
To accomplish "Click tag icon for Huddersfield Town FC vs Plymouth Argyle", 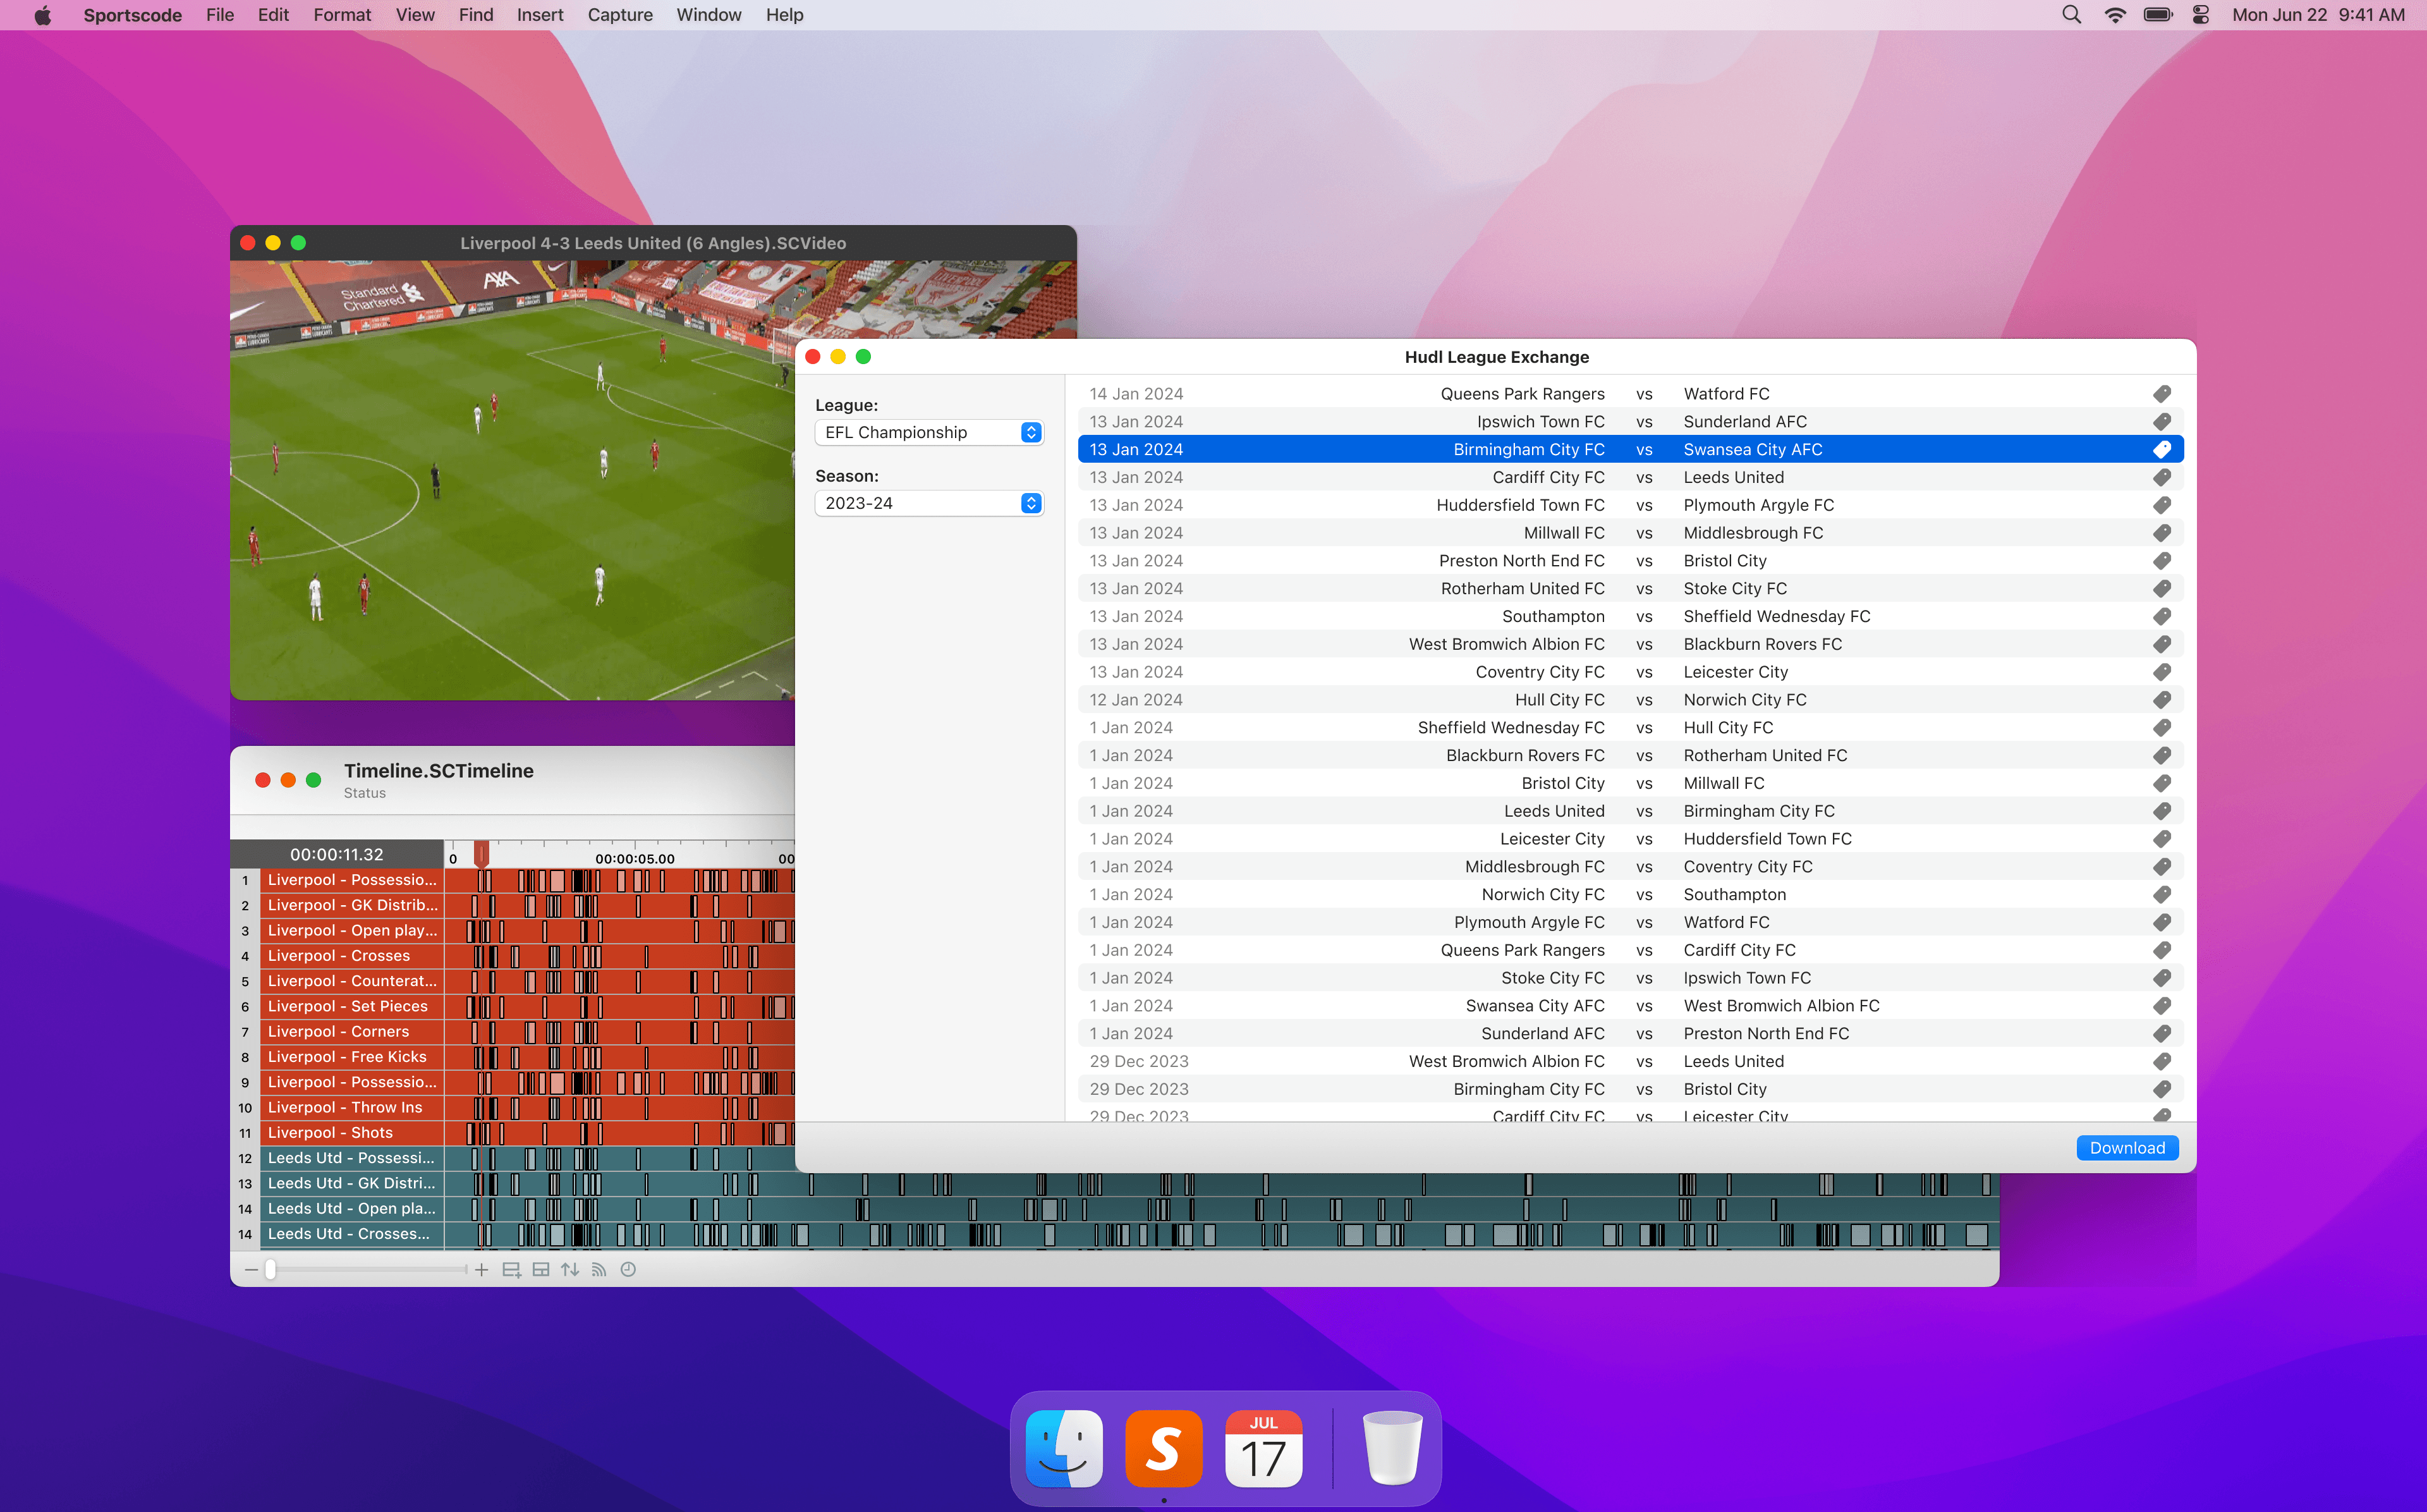I will pyautogui.click(x=2161, y=505).
